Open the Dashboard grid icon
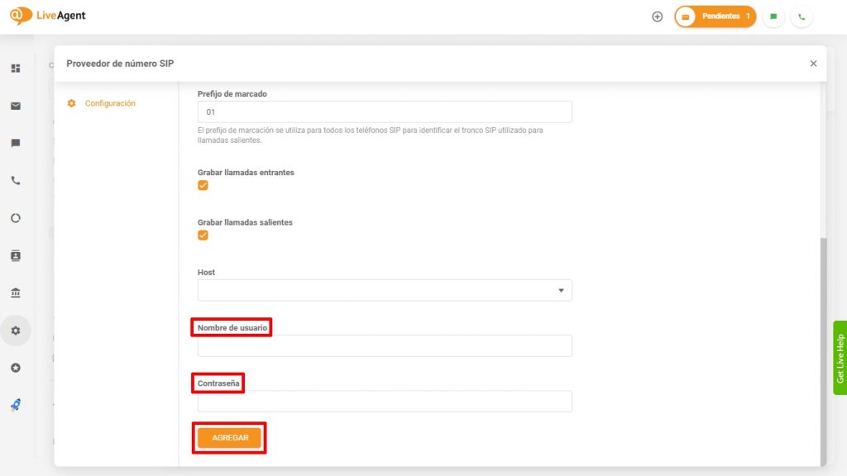 [x=15, y=69]
